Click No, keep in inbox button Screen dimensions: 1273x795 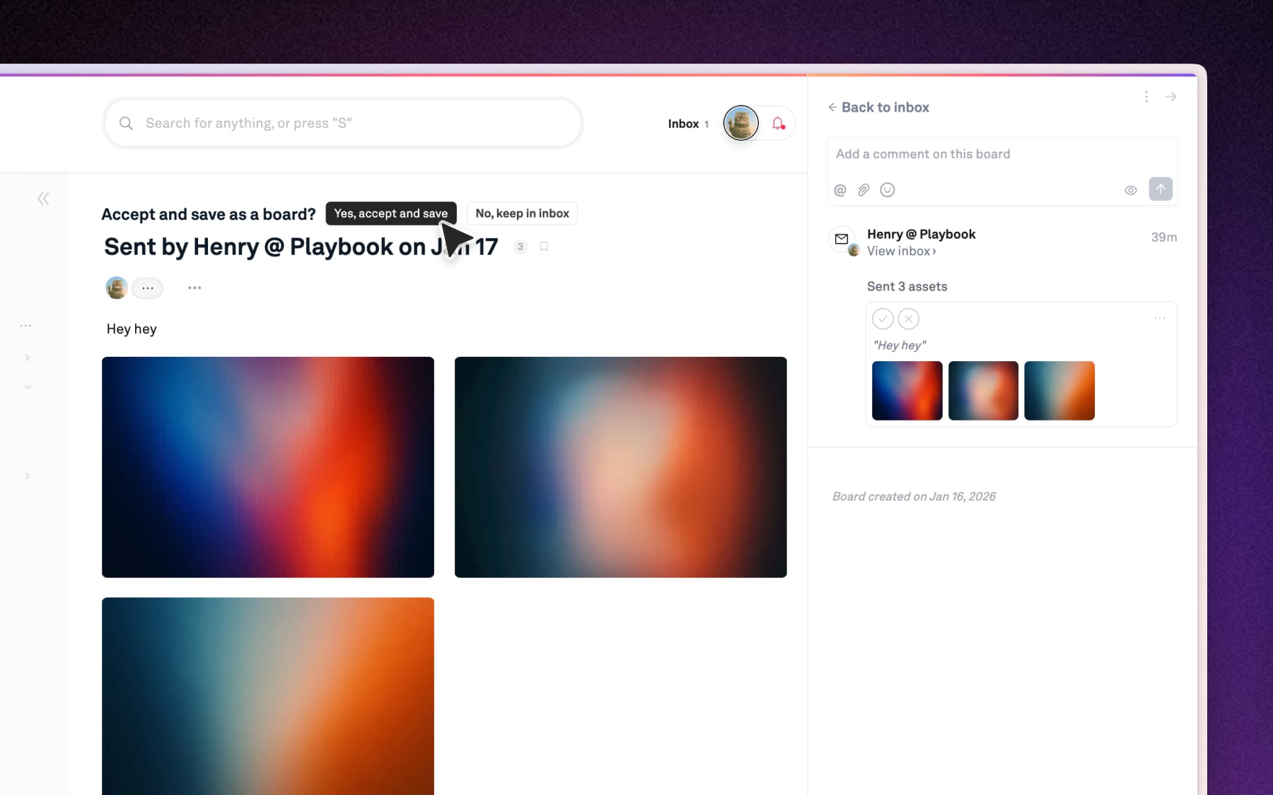tap(522, 213)
